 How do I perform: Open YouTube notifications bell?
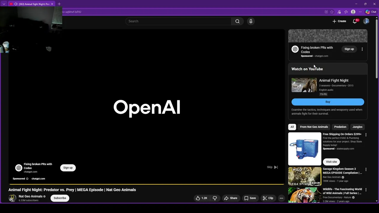coord(355,21)
